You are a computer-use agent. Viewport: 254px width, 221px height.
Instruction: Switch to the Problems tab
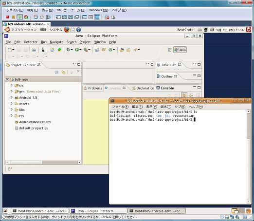click(x=93, y=88)
